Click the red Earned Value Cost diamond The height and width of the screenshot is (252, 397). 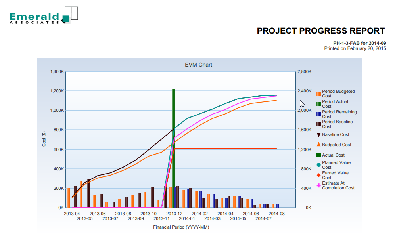click(x=318, y=175)
